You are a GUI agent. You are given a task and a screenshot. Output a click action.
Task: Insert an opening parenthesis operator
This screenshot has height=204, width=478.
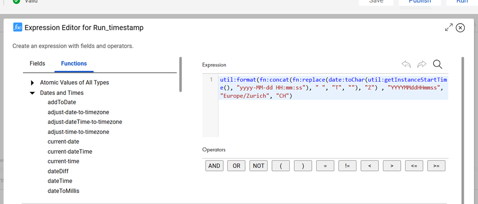pyautogui.click(x=281, y=166)
